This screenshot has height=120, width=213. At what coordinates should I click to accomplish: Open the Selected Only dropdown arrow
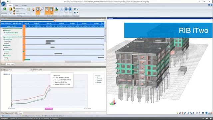coord(25,8)
